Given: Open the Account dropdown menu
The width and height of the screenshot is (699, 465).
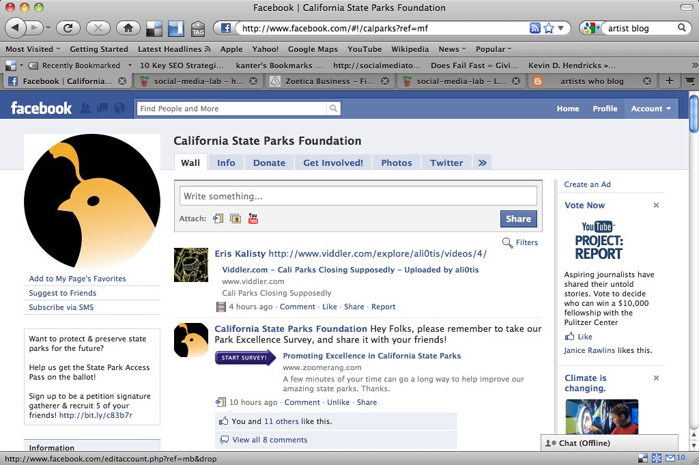Looking at the screenshot, I should pyautogui.click(x=649, y=109).
